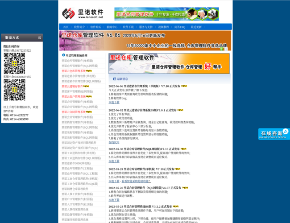Click the 客服小余 QR code

click(x=14, y=90)
